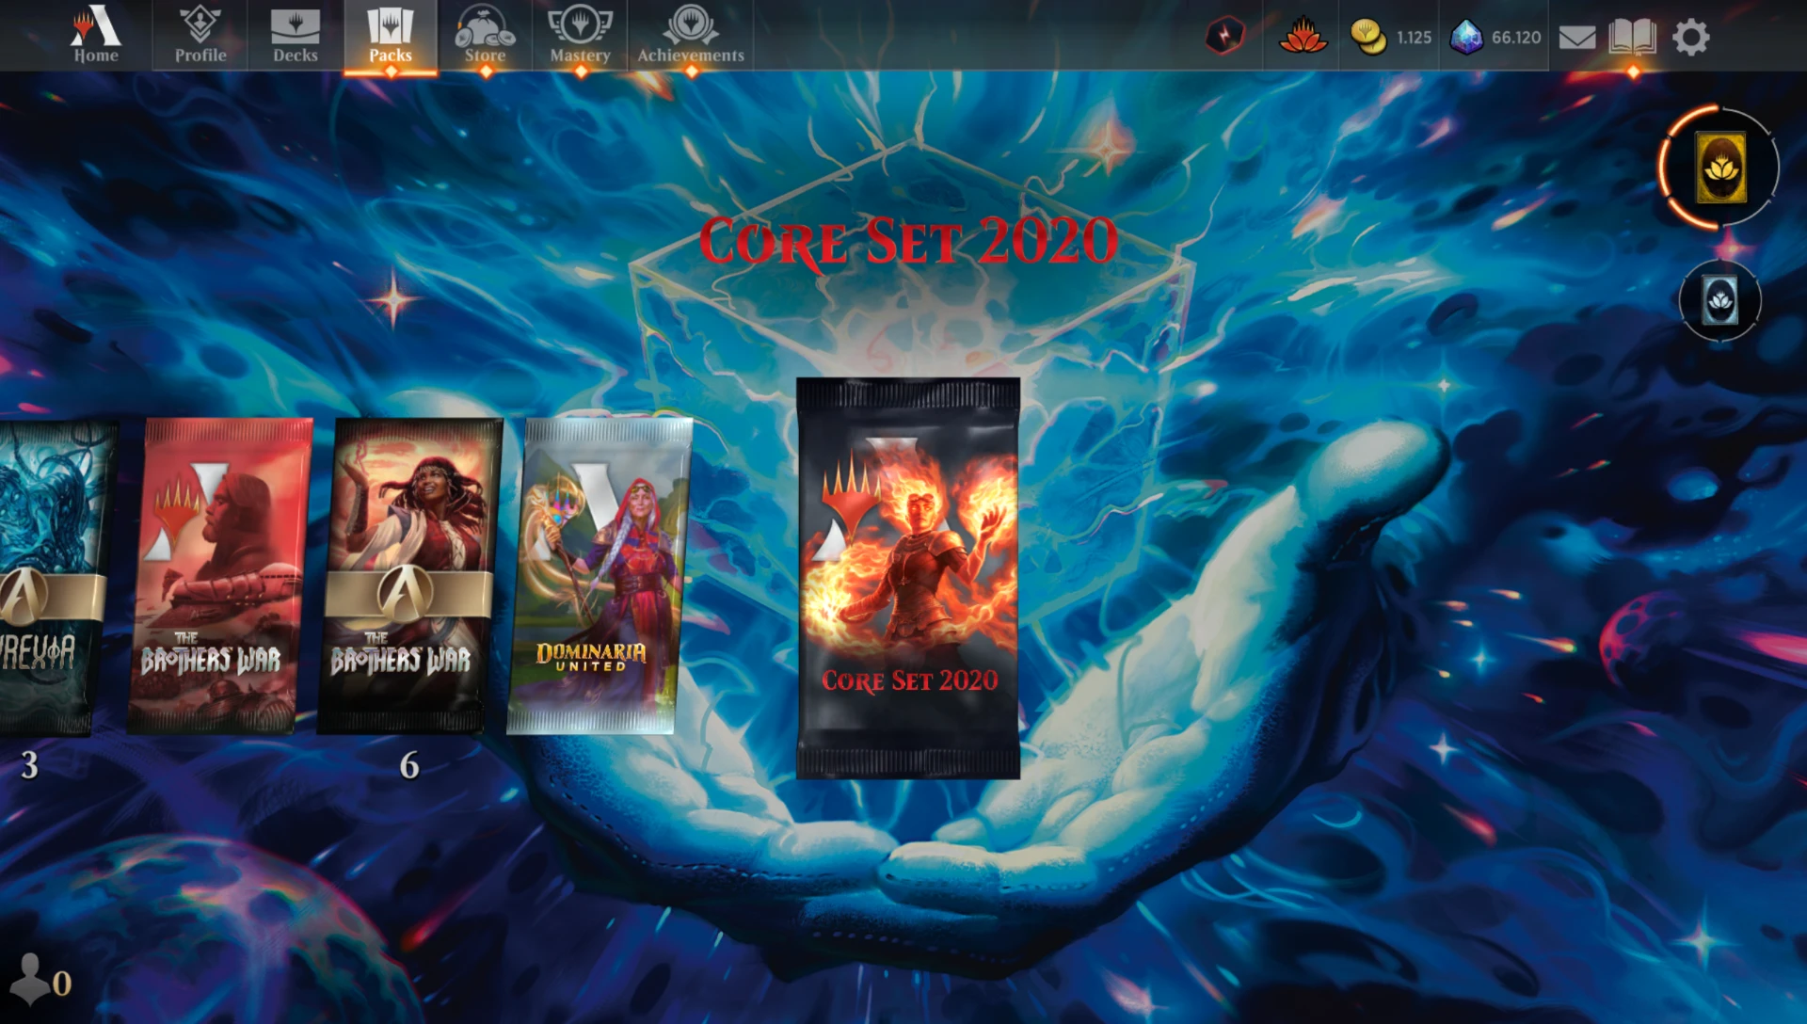
Task: Click the gold coins currency icon
Action: [x=1367, y=37]
